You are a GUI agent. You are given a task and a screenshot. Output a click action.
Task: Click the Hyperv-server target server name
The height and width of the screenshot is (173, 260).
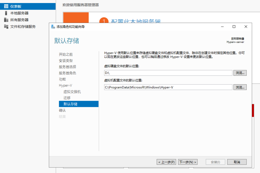[235, 42]
